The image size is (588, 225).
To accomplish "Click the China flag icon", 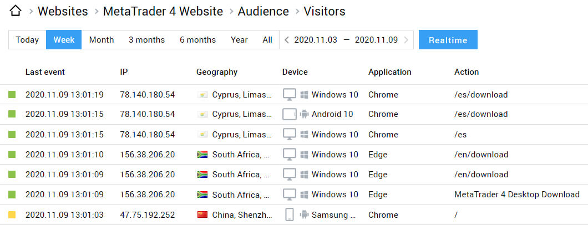I will [202, 214].
